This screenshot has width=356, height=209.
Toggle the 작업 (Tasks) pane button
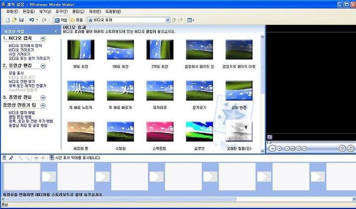[61, 20]
